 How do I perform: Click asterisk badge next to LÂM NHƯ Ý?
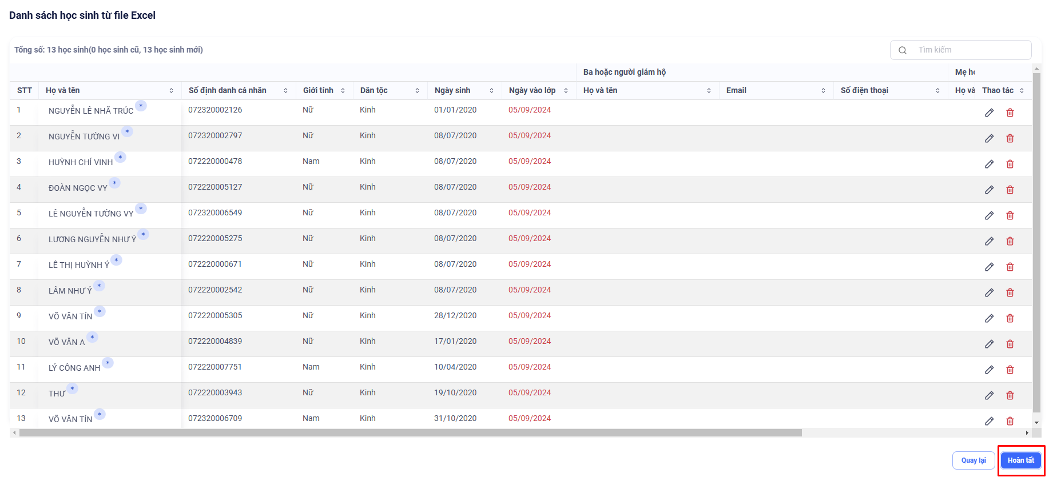(x=100, y=286)
